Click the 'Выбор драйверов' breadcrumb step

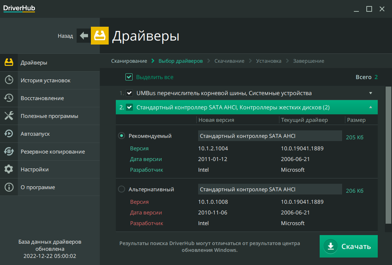tap(180, 61)
